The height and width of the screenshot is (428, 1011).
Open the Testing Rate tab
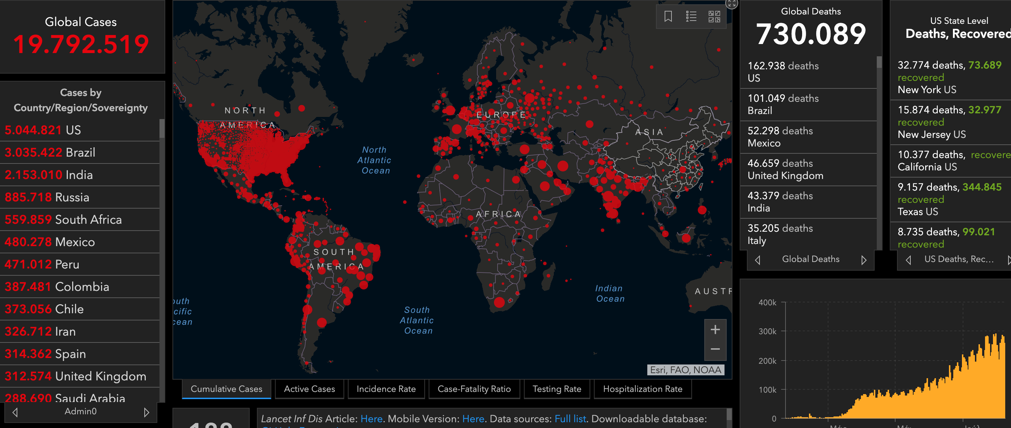[x=556, y=389]
